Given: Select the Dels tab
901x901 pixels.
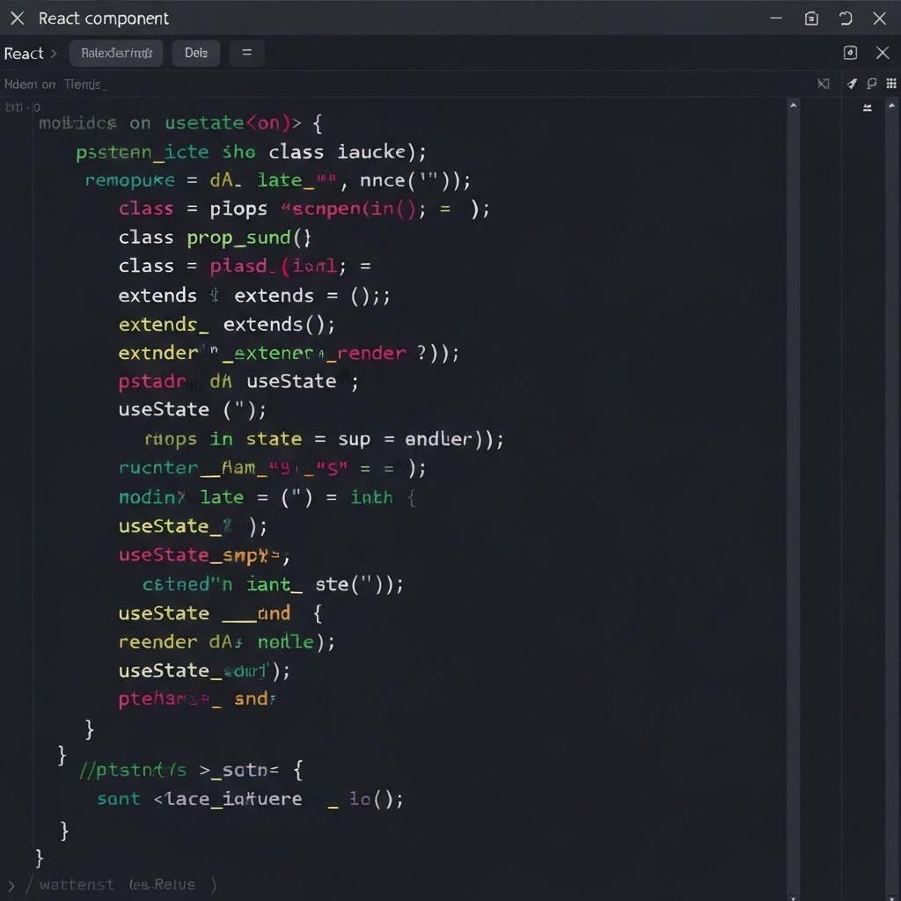Looking at the screenshot, I should coord(196,53).
